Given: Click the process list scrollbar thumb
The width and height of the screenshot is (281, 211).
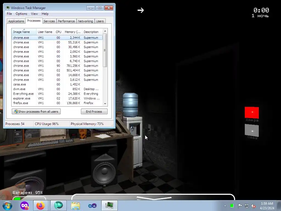Looking at the screenshot, I should pyautogui.click(x=105, y=50).
